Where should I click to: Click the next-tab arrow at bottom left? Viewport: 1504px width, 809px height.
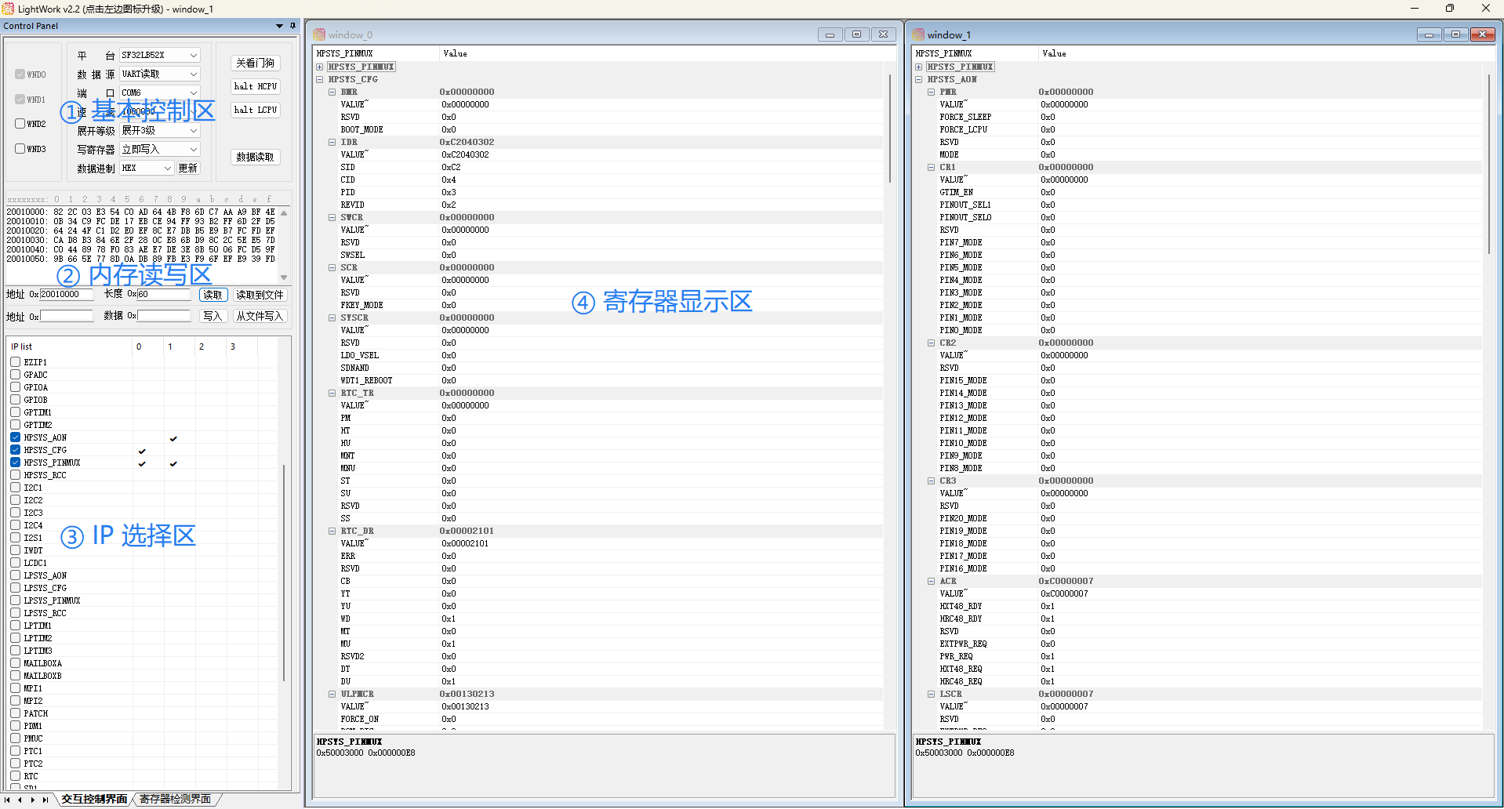point(31,800)
